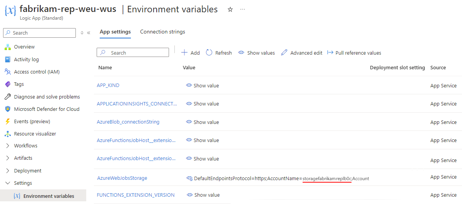Image resolution: width=462 pixels, height=204 pixels.
Task: Click the Source column header
Action: (x=438, y=68)
